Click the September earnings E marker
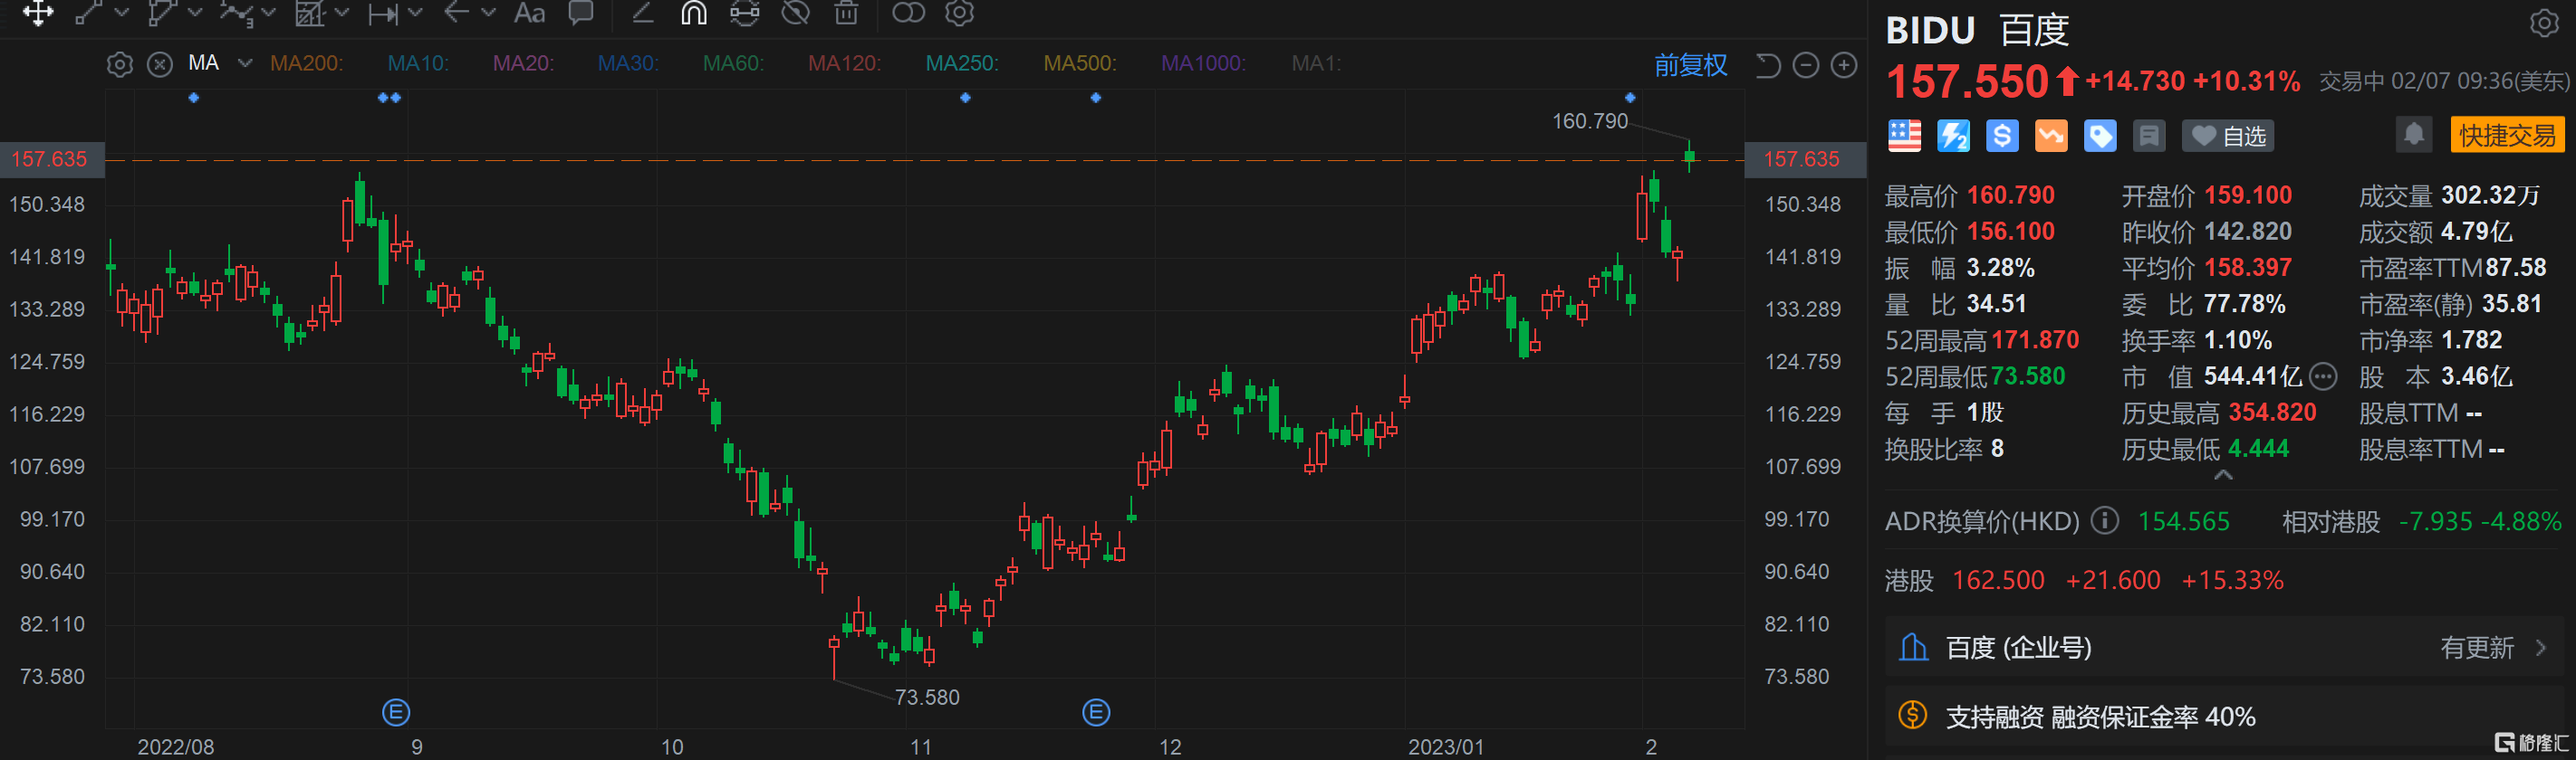 point(396,713)
